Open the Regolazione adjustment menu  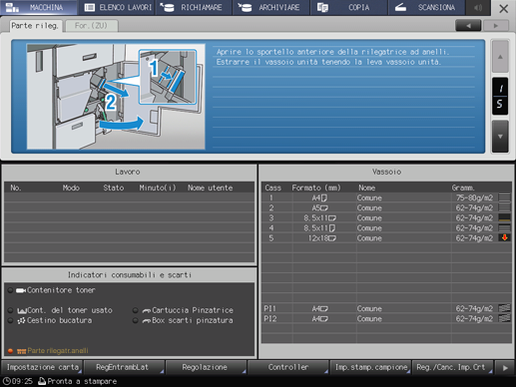[x=205, y=367]
